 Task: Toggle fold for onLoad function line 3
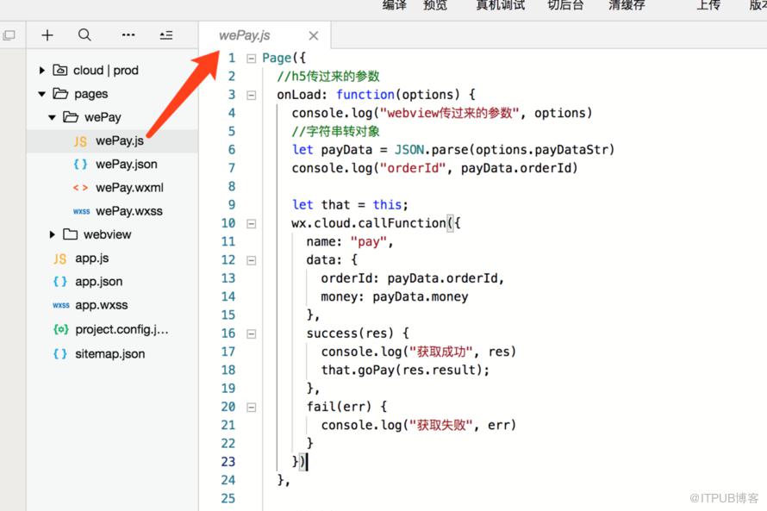[x=252, y=96]
